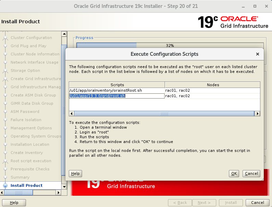The height and width of the screenshot is (207, 272).
Task: Select Management Options step
Action: click(x=31, y=128)
